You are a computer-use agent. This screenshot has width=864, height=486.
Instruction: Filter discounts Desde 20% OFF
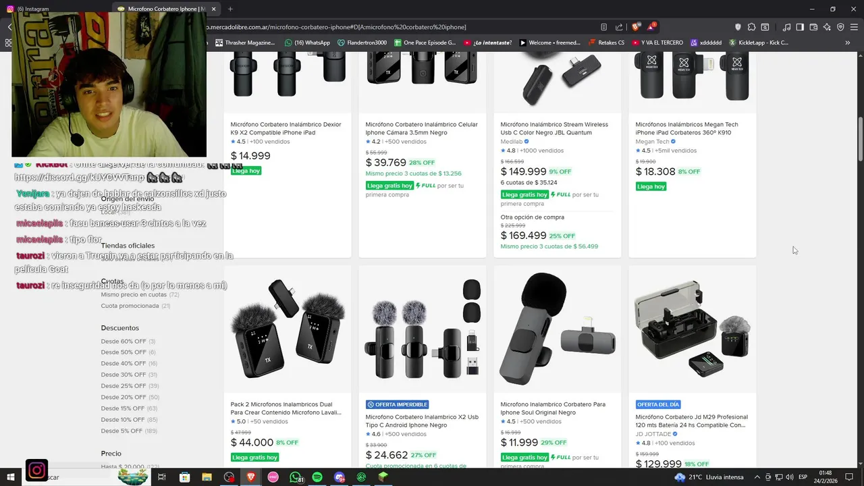[x=130, y=397]
